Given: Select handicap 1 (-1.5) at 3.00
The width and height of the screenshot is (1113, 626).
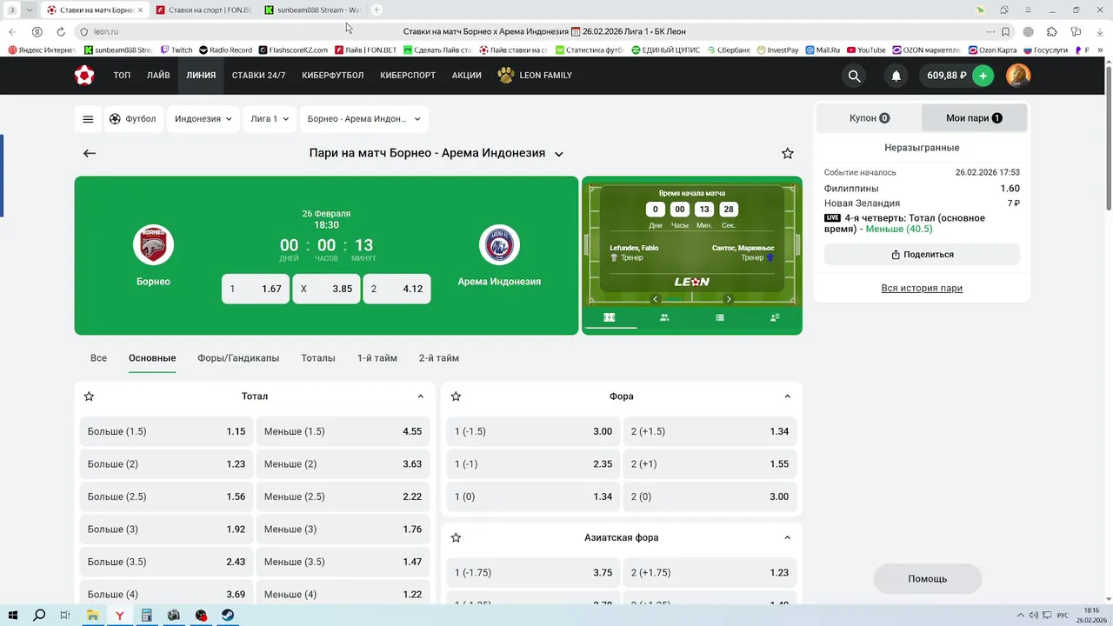Looking at the screenshot, I should [533, 431].
